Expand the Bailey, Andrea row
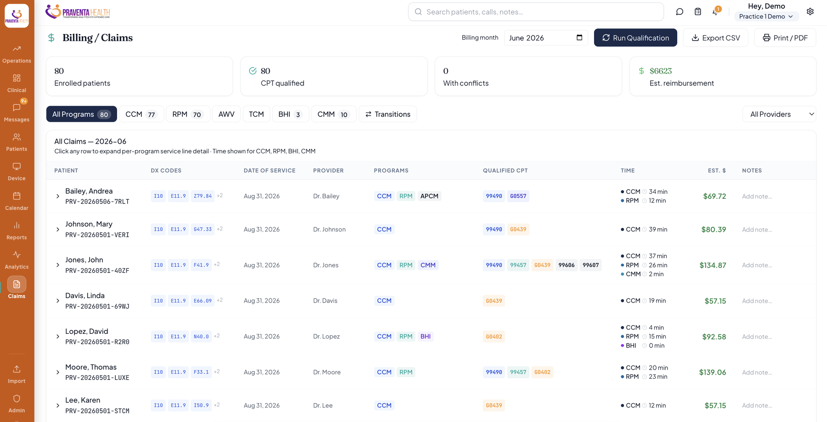827x422 pixels. pos(58,196)
